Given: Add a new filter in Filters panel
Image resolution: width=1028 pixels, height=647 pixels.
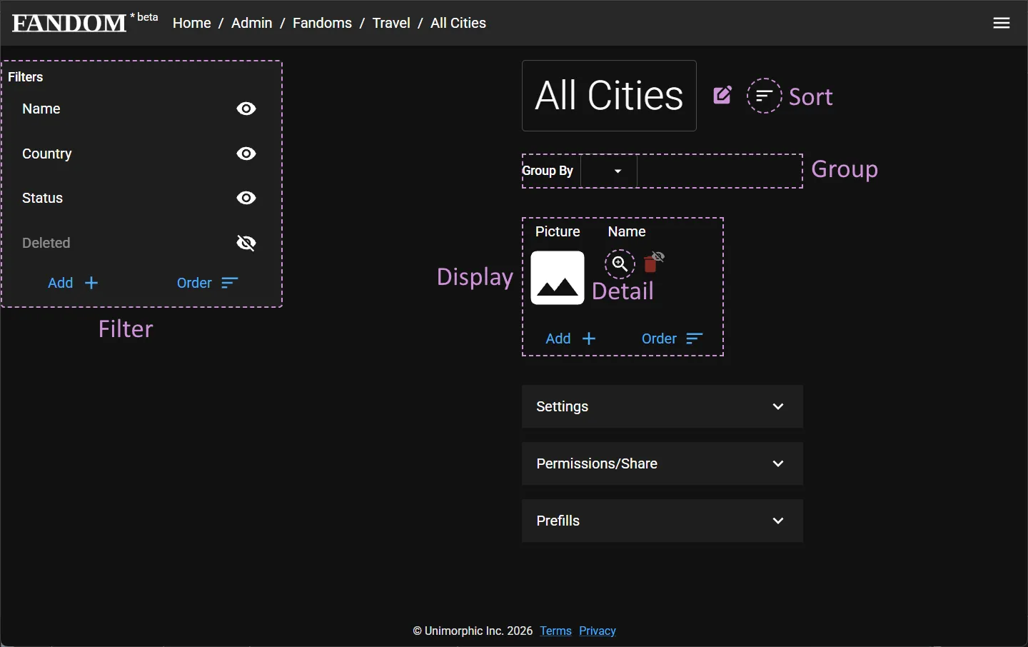Looking at the screenshot, I should (73, 283).
